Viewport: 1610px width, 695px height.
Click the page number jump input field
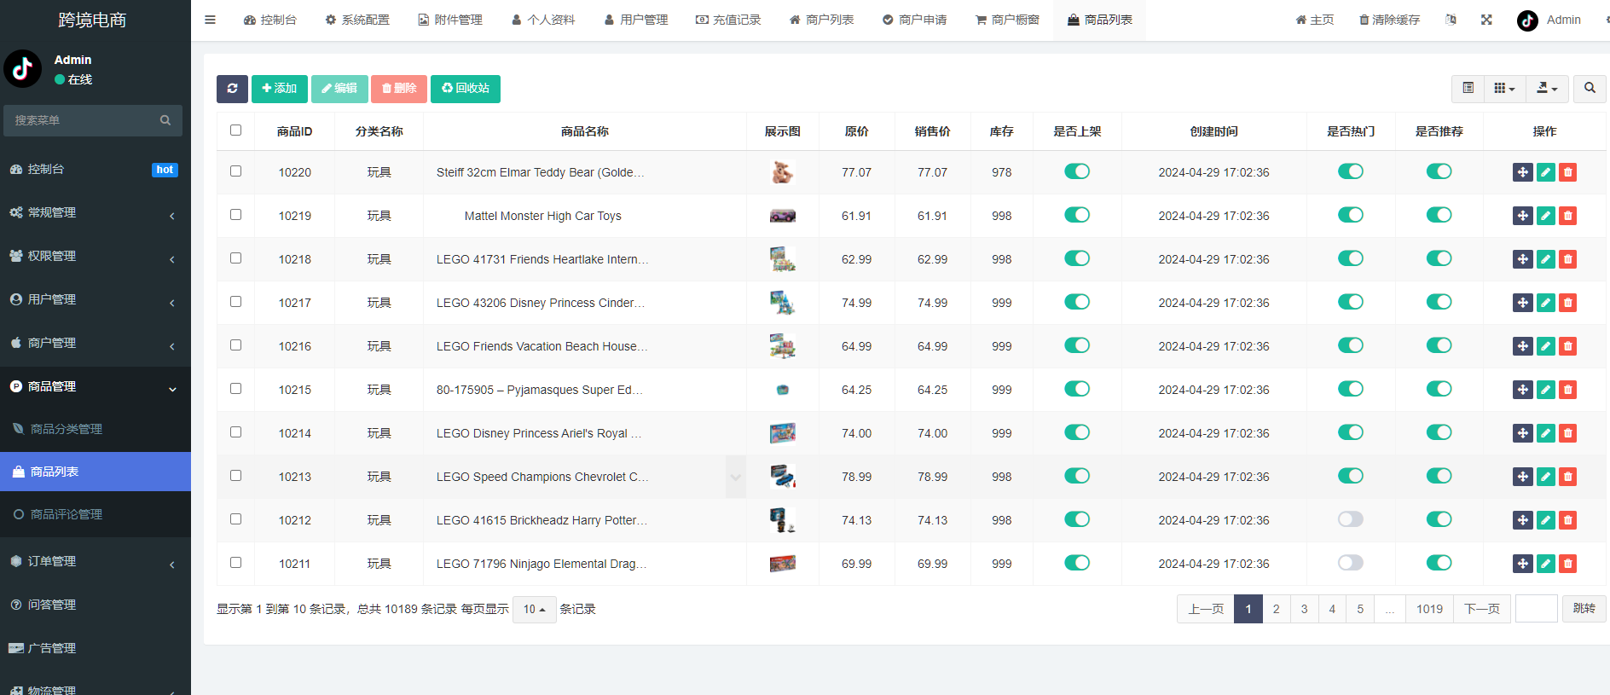(x=1537, y=609)
